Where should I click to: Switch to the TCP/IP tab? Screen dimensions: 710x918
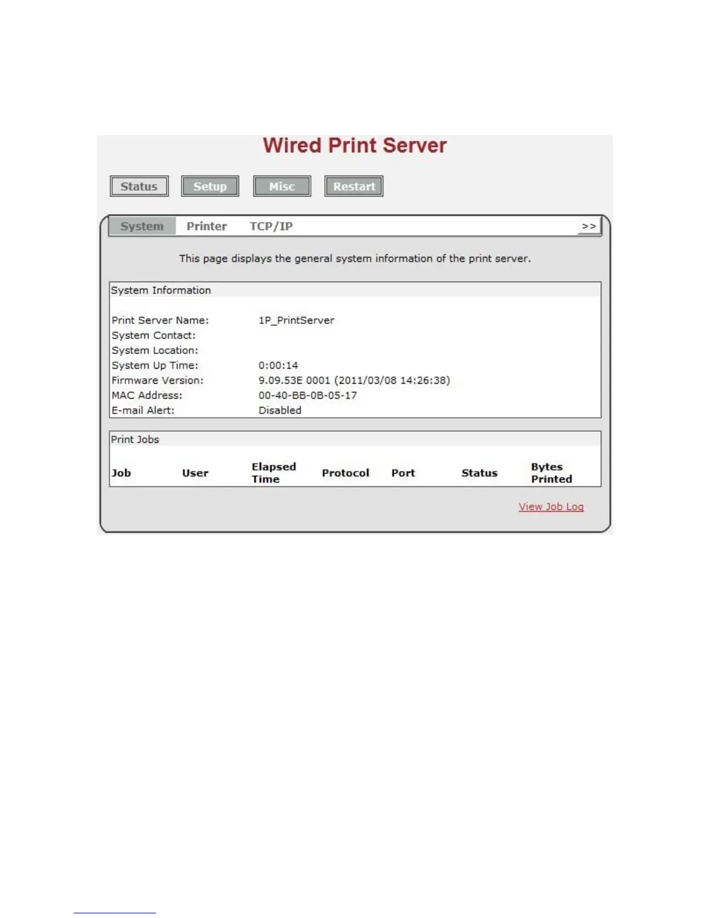pyautogui.click(x=271, y=226)
